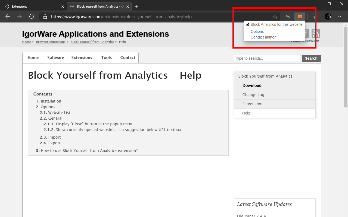The height and width of the screenshot is (217, 348).
Task: Click the Home breadcrumb link
Action: pos(27,42)
